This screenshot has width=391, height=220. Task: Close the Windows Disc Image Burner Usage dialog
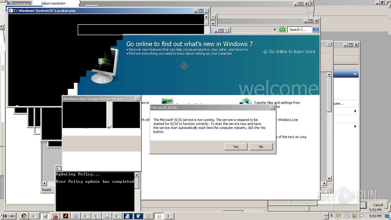tap(137, 98)
